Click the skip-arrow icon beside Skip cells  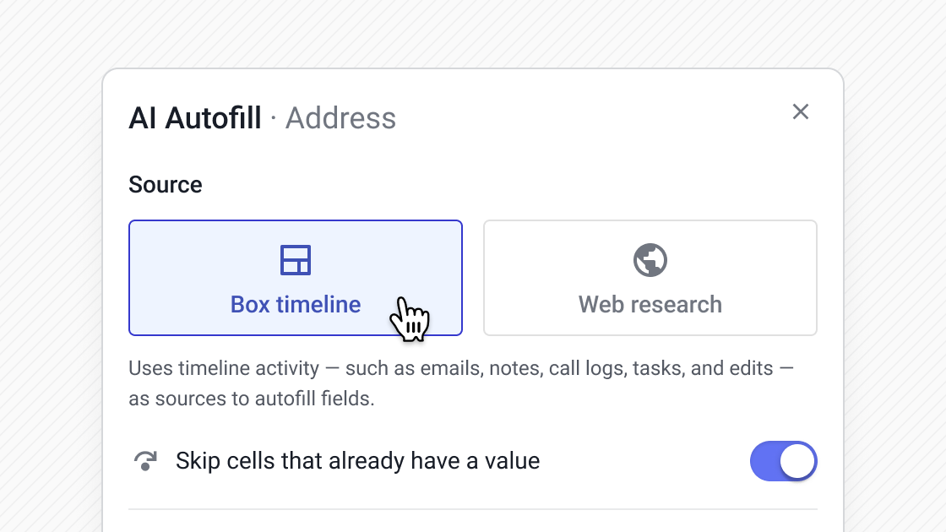pyautogui.click(x=145, y=460)
